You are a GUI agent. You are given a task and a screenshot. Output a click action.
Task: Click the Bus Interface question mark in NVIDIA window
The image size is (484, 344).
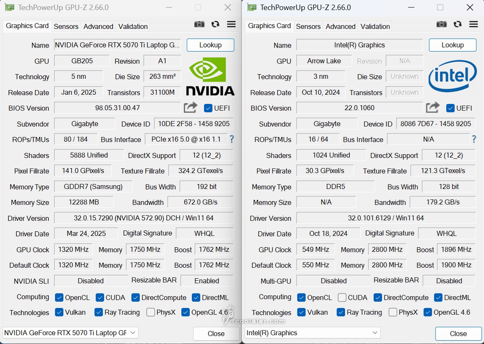[231, 139]
